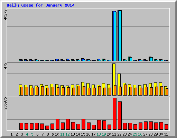
Task: Click day label 20 on the axis
Action: tap(109, 134)
